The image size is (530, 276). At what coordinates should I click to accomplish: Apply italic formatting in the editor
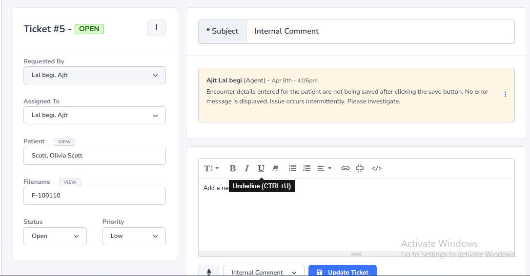(x=247, y=168)
